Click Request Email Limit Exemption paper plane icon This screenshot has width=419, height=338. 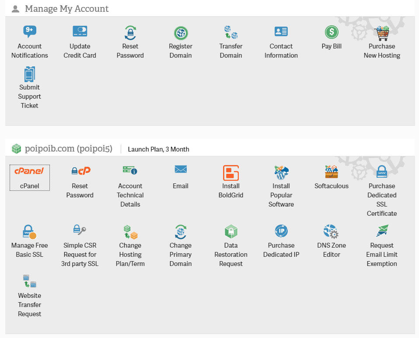point(382,231)
